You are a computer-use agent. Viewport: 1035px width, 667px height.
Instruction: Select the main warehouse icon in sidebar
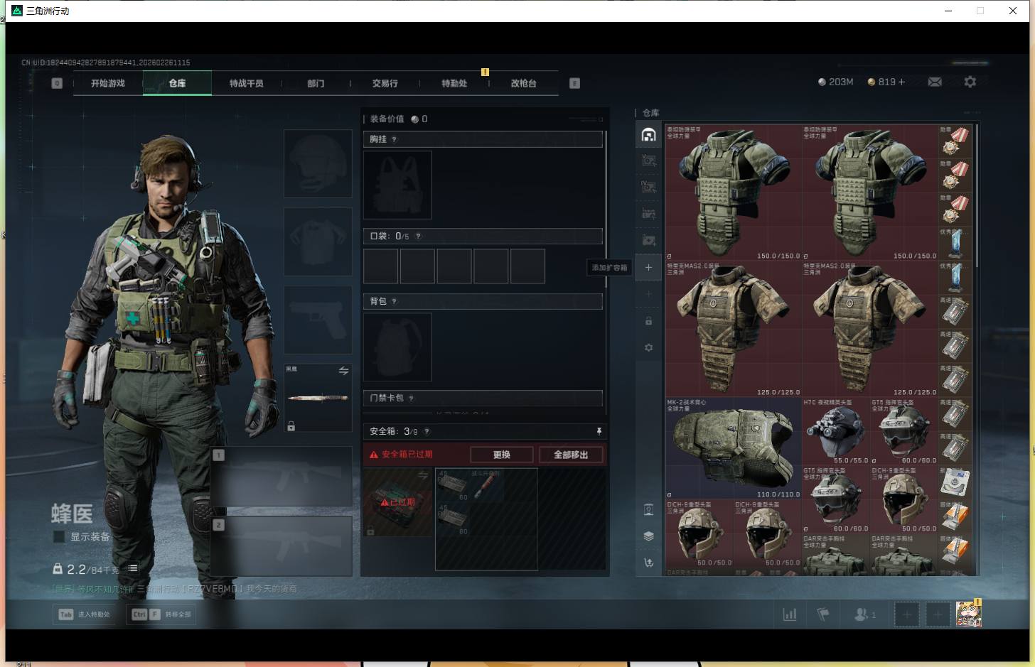(648, 135)
